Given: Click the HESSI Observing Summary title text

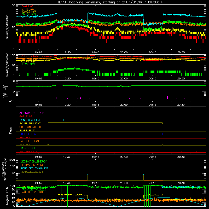Looking at the screenshot, I should (x=111, y=2).
